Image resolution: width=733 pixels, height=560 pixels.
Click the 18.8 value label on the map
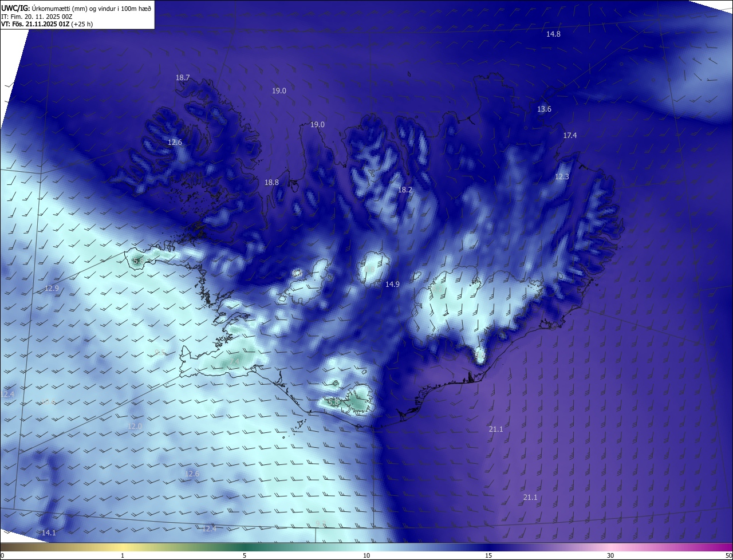click(271, 183)
